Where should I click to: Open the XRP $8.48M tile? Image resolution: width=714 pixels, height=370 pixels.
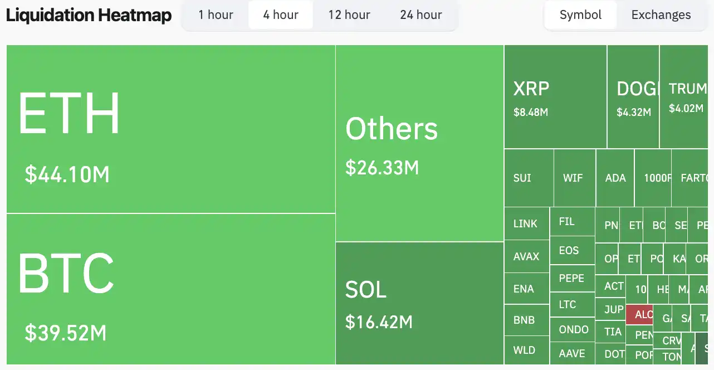tap(555, 96)
